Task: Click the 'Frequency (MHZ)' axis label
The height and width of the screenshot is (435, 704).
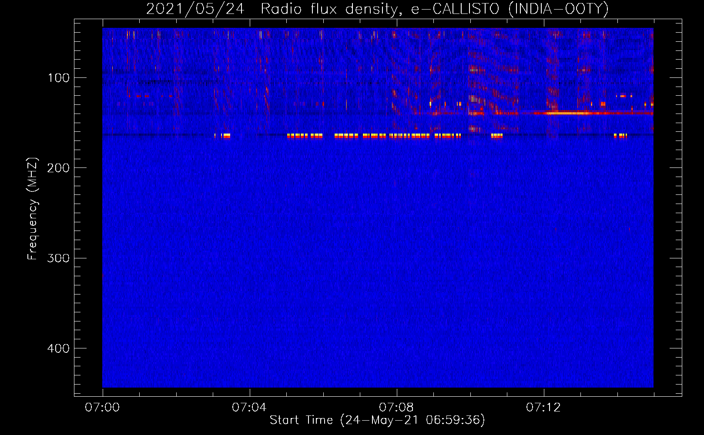Action: (33, 209)
